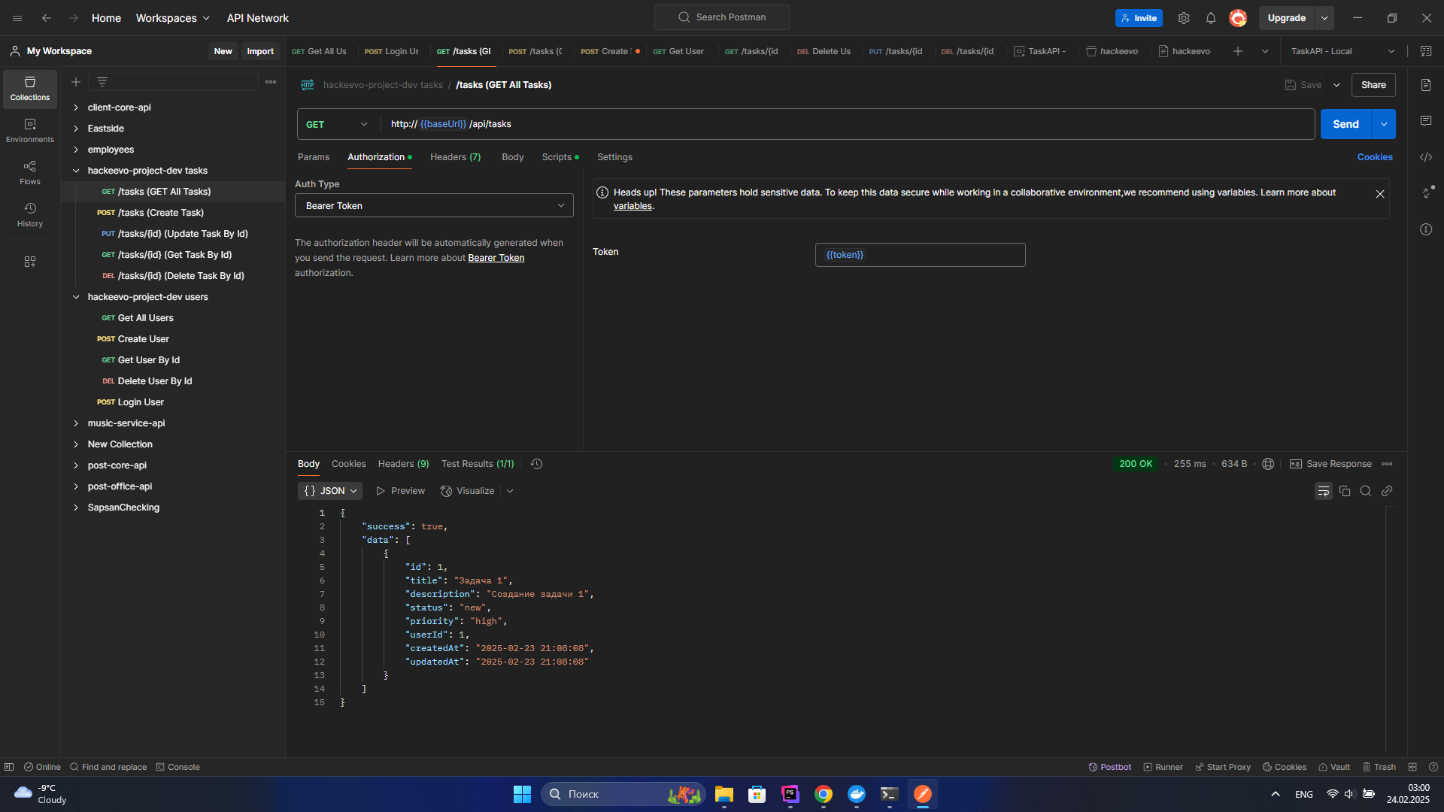
Task: Dismiss the Heads up sensitive data banner
Action: [1379, 194]
